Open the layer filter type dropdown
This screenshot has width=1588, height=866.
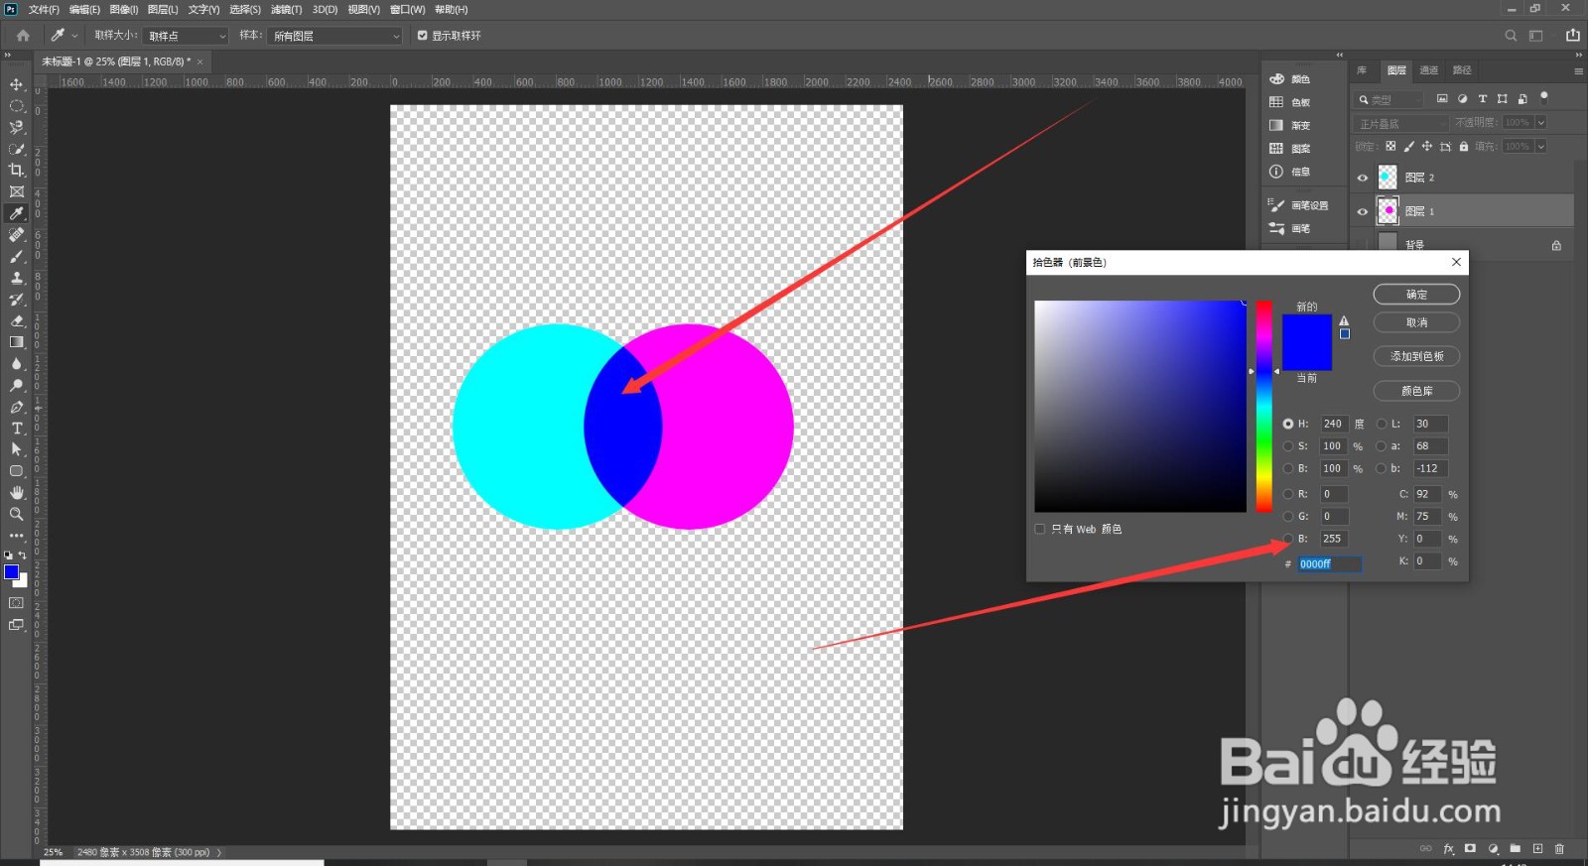click(1389, 99)
